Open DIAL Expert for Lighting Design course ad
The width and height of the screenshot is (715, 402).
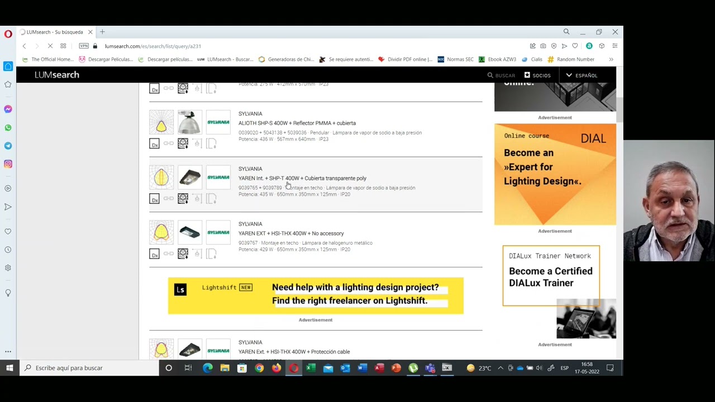(555, 174)
